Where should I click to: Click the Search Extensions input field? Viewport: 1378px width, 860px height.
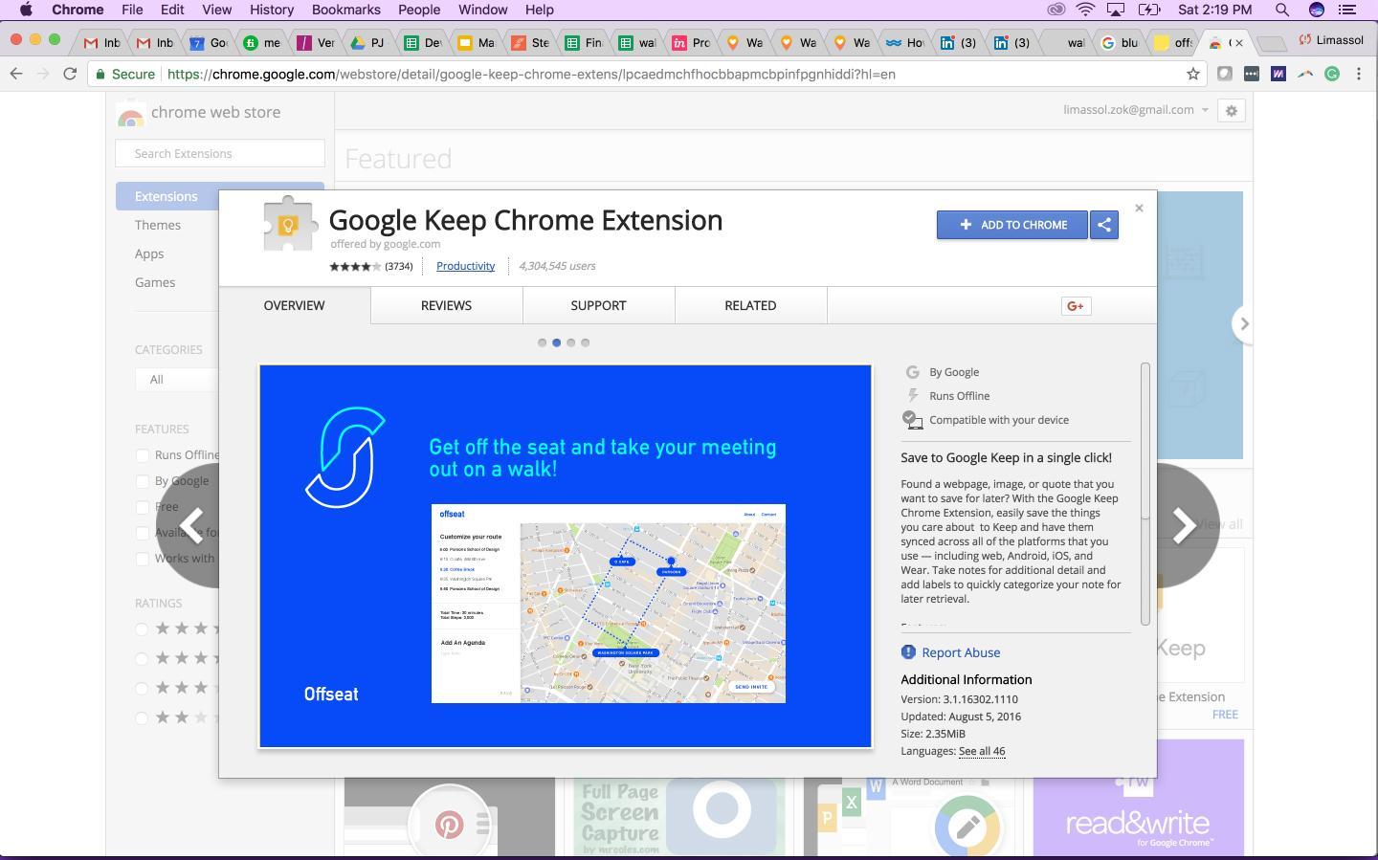pos(220,153)
